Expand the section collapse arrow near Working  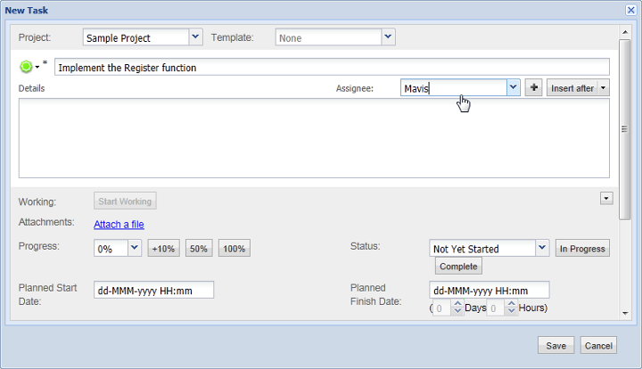pos(606,199)
